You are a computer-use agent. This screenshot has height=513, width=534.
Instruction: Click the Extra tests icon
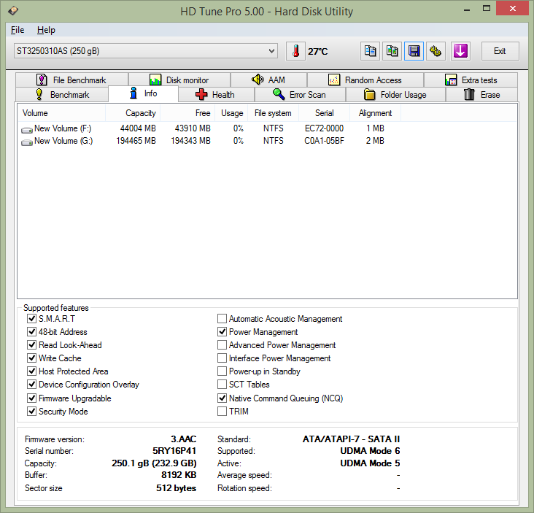[x=451, y=80]
